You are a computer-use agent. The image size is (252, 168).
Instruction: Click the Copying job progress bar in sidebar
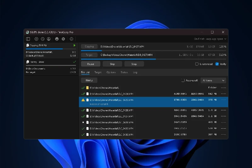(x=51, y=49)
